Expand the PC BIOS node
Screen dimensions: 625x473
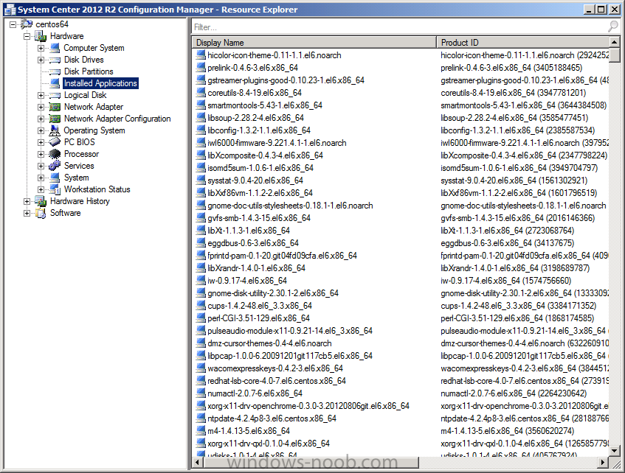click(41, 142)
